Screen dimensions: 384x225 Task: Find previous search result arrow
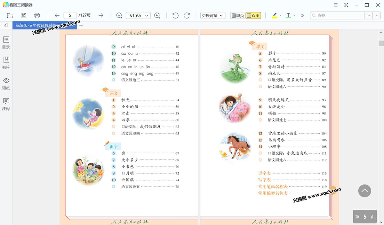369,15
